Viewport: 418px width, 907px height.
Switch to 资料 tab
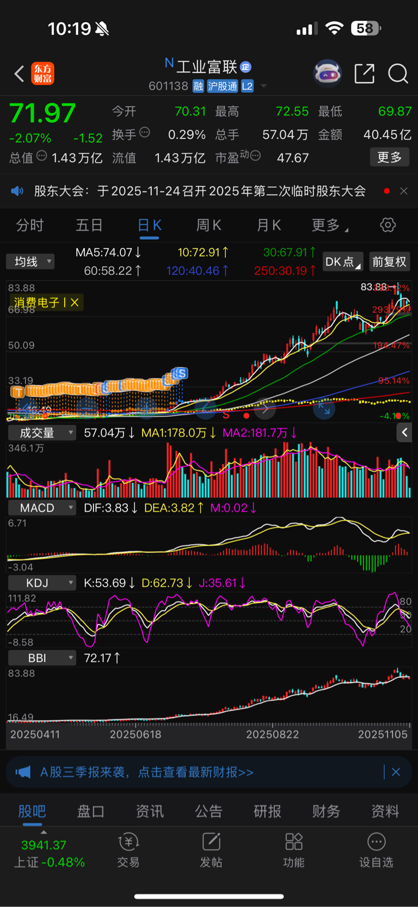pyautogui.click(x=385, y=811)
